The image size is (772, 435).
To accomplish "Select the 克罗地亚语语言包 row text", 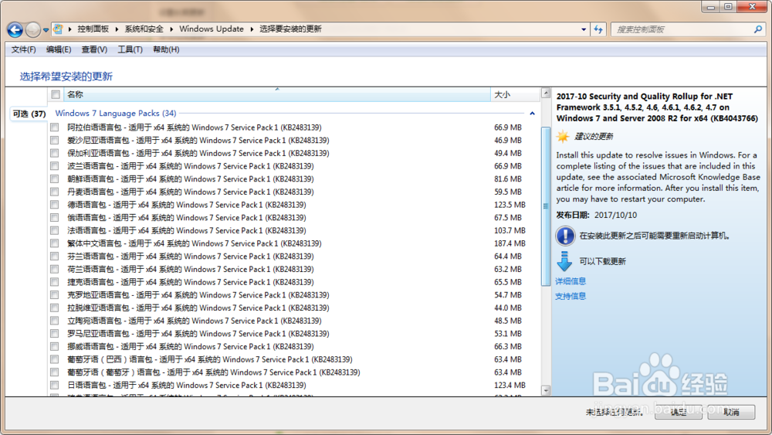I will (x=198, y=295).
